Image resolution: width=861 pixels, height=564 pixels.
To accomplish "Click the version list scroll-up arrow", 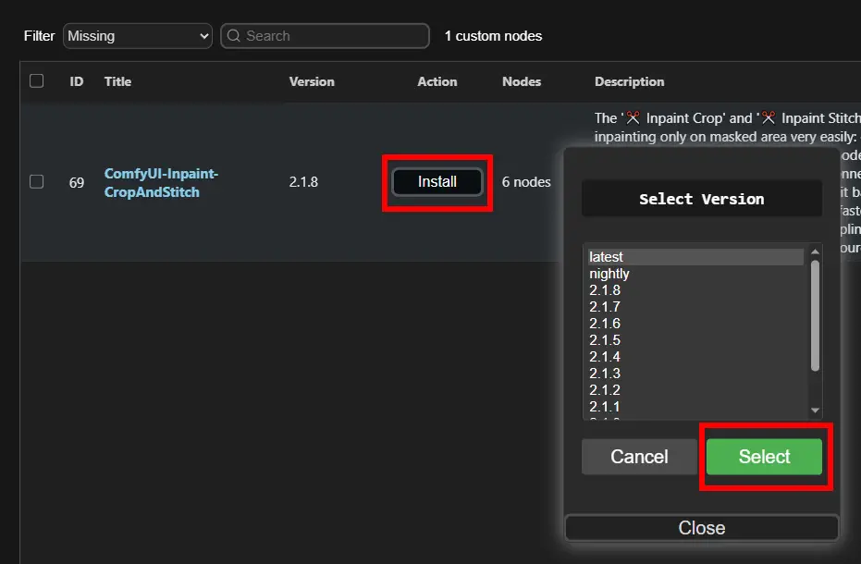I will coord(815,251).
